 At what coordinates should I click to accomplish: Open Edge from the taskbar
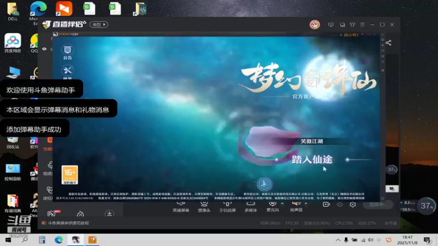[59, 240]
